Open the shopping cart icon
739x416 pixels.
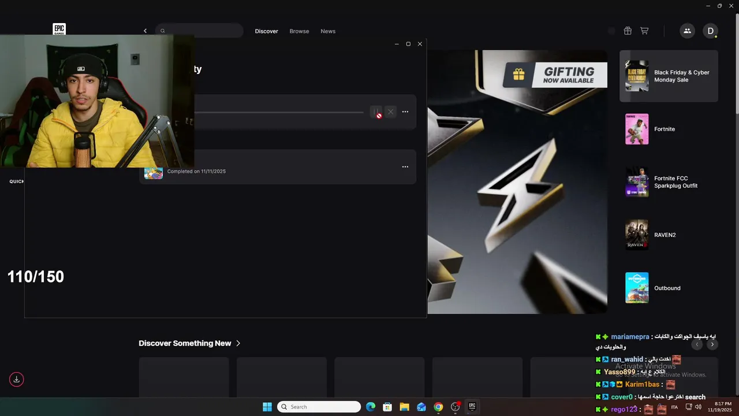644,31
